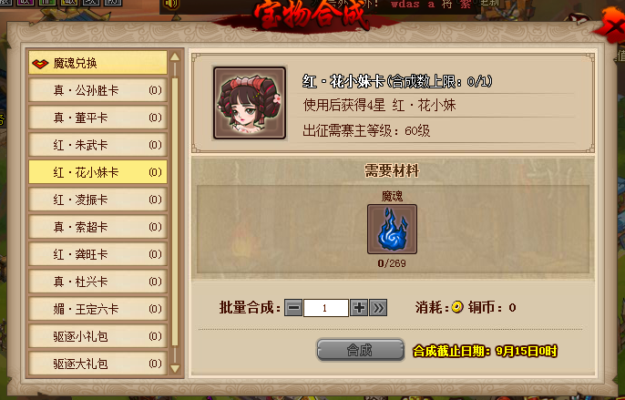Click the 红·花小妹 character portrait

pos(250,103)
